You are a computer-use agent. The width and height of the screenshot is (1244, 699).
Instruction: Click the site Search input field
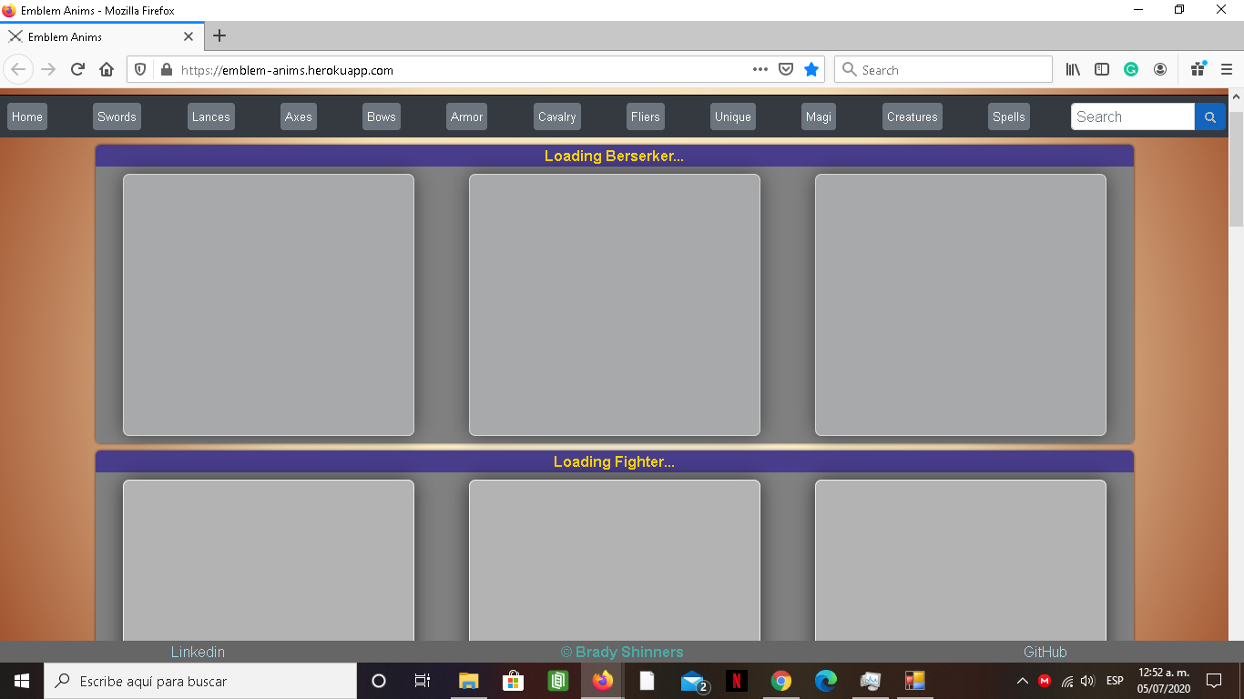pos(1132,116)
